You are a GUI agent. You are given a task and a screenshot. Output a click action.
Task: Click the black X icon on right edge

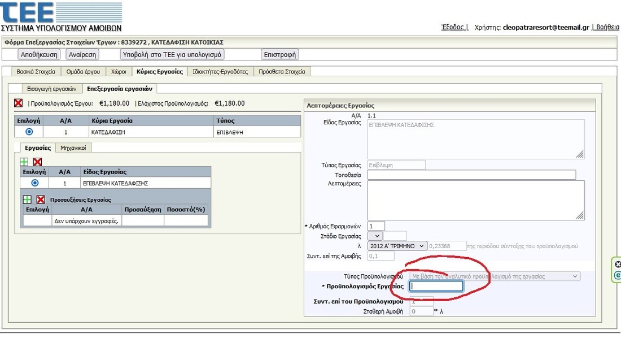pyautogui.click(x=618, y=265)
